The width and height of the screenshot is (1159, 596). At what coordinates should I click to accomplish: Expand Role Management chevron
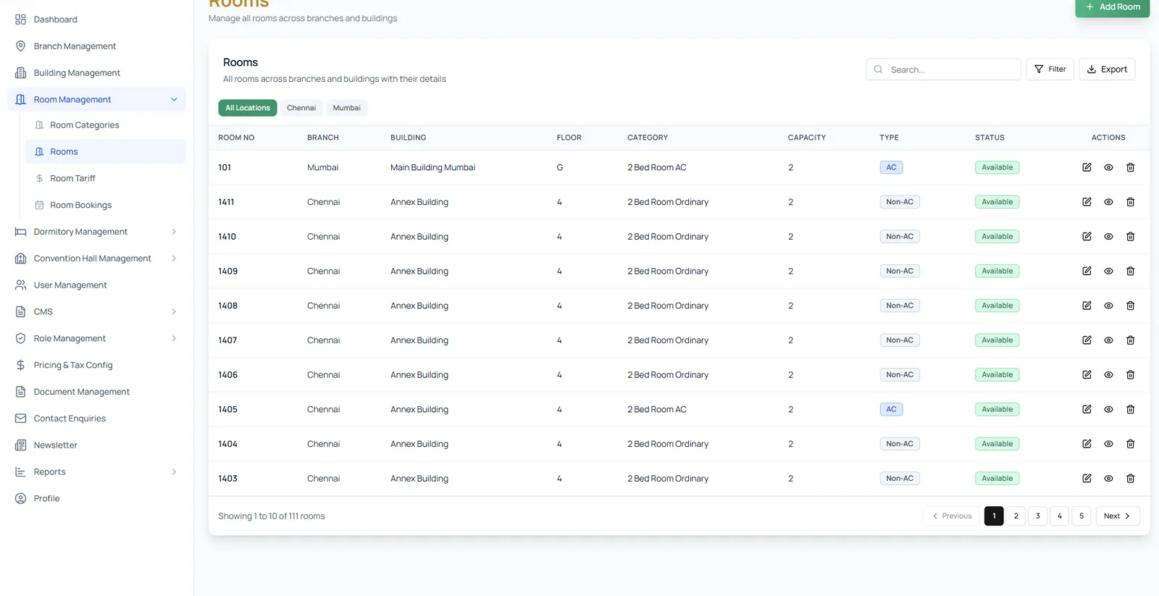pos(174,338)
